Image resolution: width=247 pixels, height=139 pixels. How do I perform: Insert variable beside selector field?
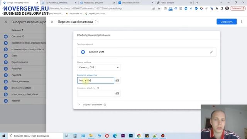tap(117, 80)
